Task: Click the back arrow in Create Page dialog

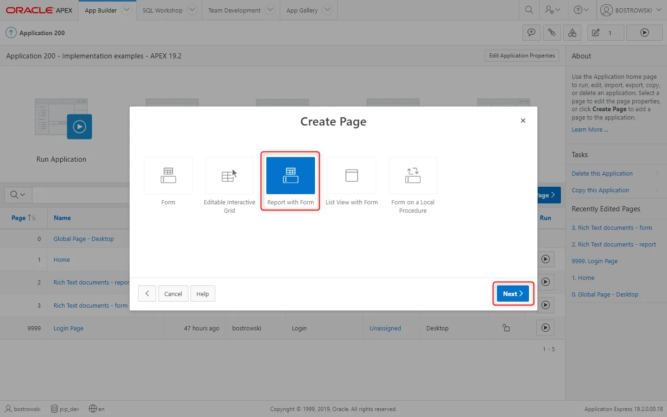Action: [147, 294]
